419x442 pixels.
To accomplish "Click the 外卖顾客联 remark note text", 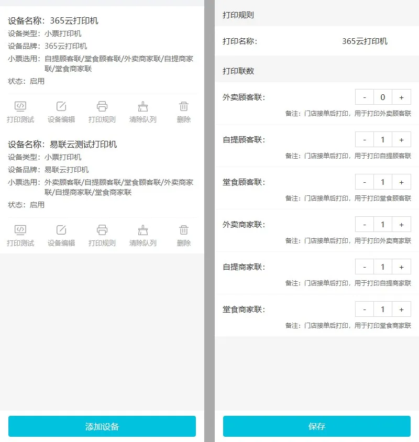I will pos(348,113).
